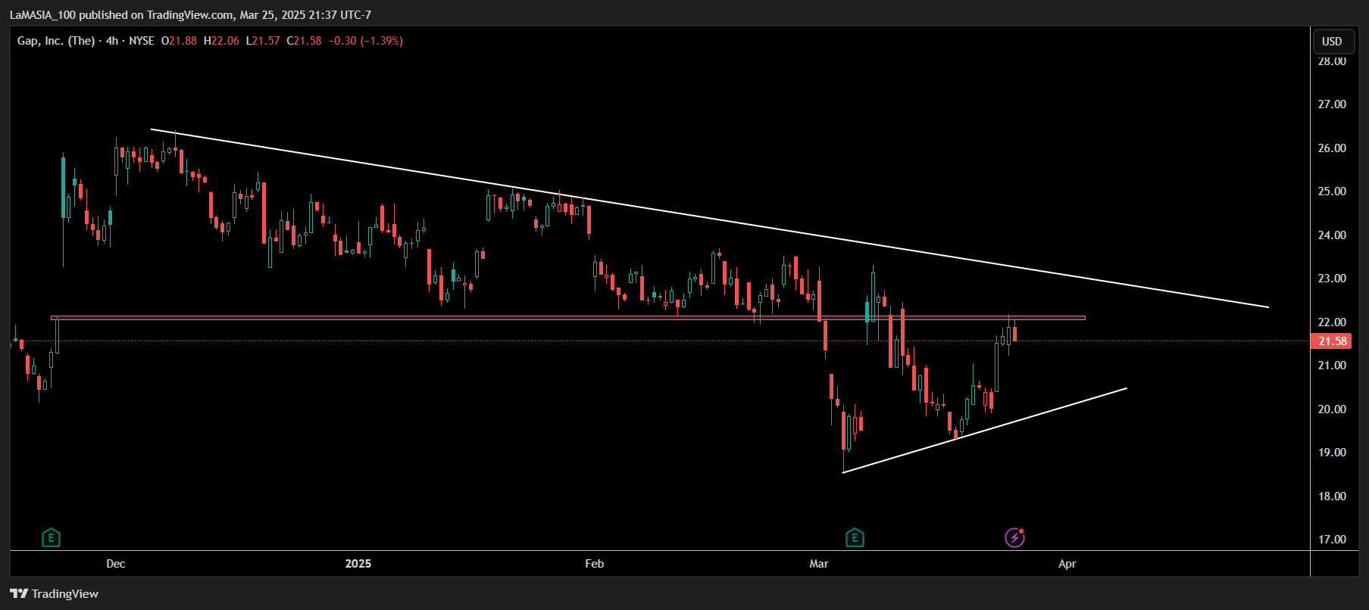Click the 18.00 price axis label
This screenshot has width=1369, height=610.
[x=1332, y=496]
